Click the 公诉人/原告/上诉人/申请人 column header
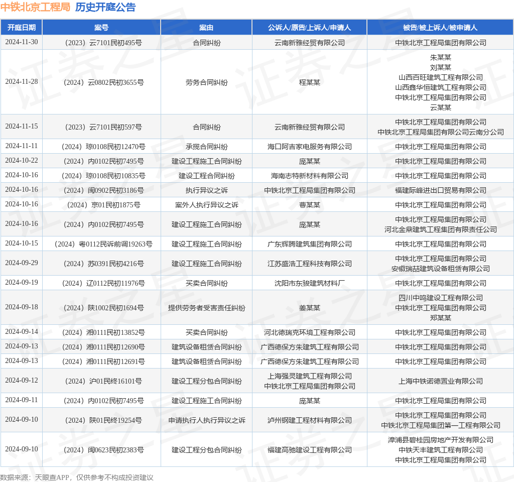The width and height of the screenshot is (514, 482). (x=309, y=28)
